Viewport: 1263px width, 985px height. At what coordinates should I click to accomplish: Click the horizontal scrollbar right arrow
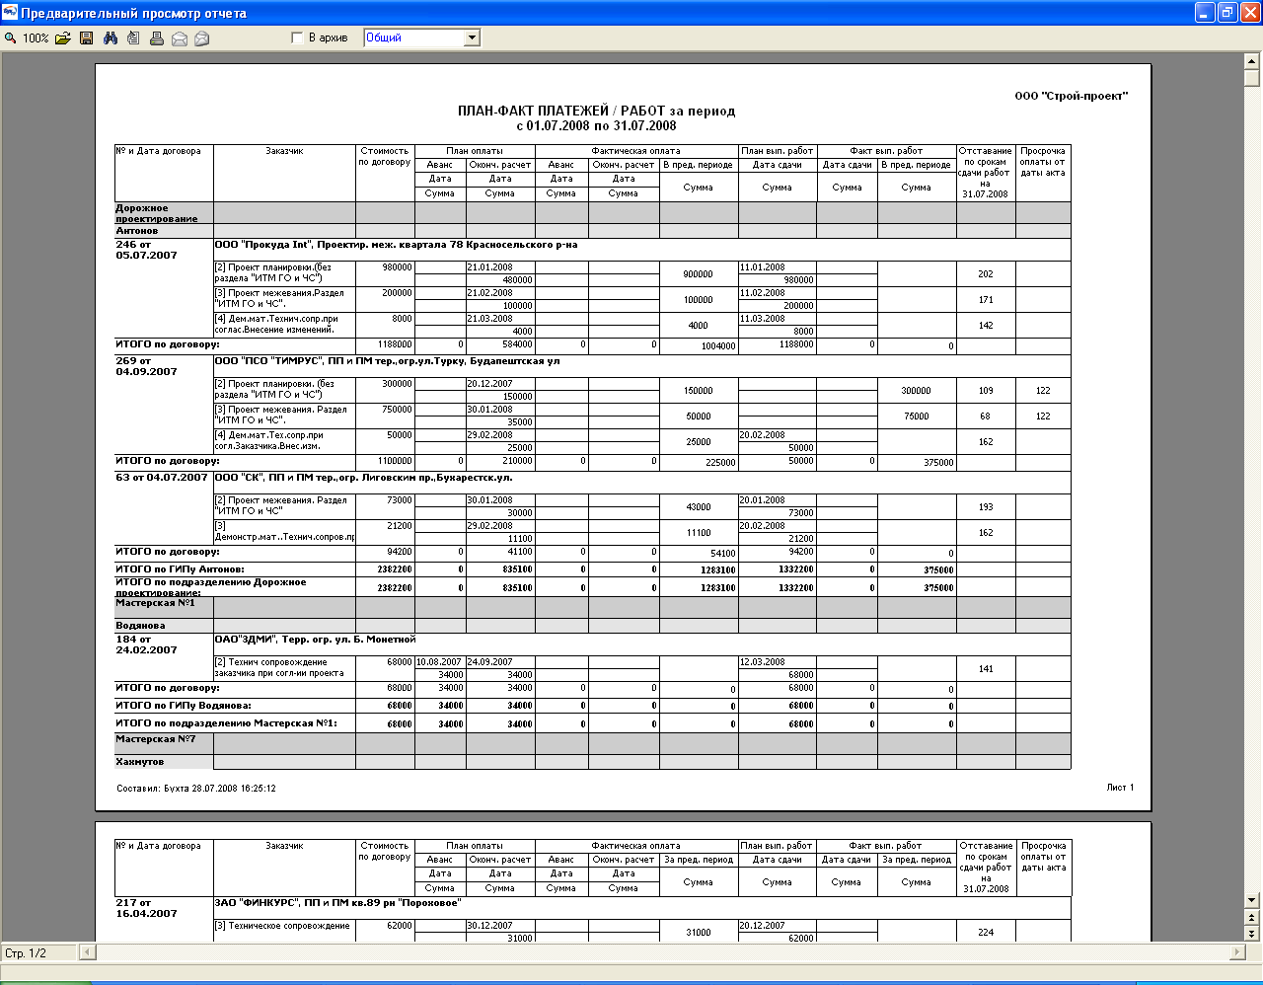click(x=1237, y=952)
